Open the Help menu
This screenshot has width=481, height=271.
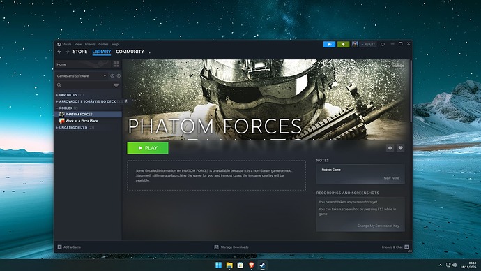[115, 44]
